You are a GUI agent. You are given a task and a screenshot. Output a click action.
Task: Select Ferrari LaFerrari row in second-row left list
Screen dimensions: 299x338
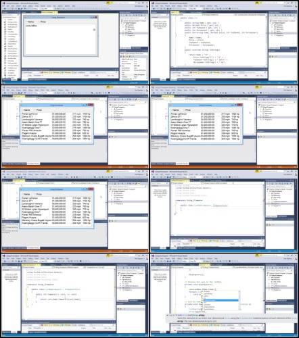[56, 114]
